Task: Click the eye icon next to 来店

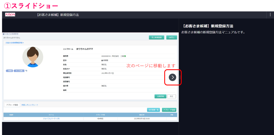Action: [x=99, y=118]
